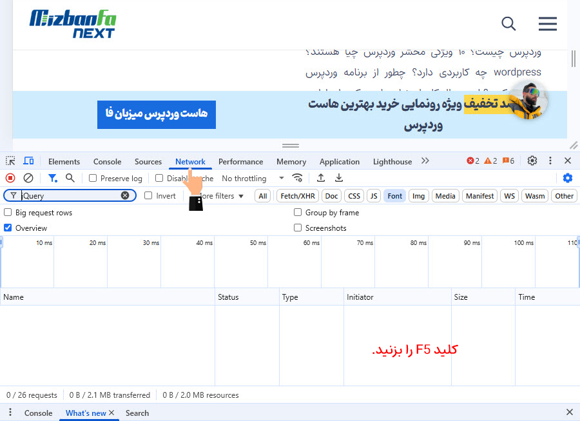Screen dimensions: 580x421
Task: Filter by Manifest requests
Action: tap(479, 196)
